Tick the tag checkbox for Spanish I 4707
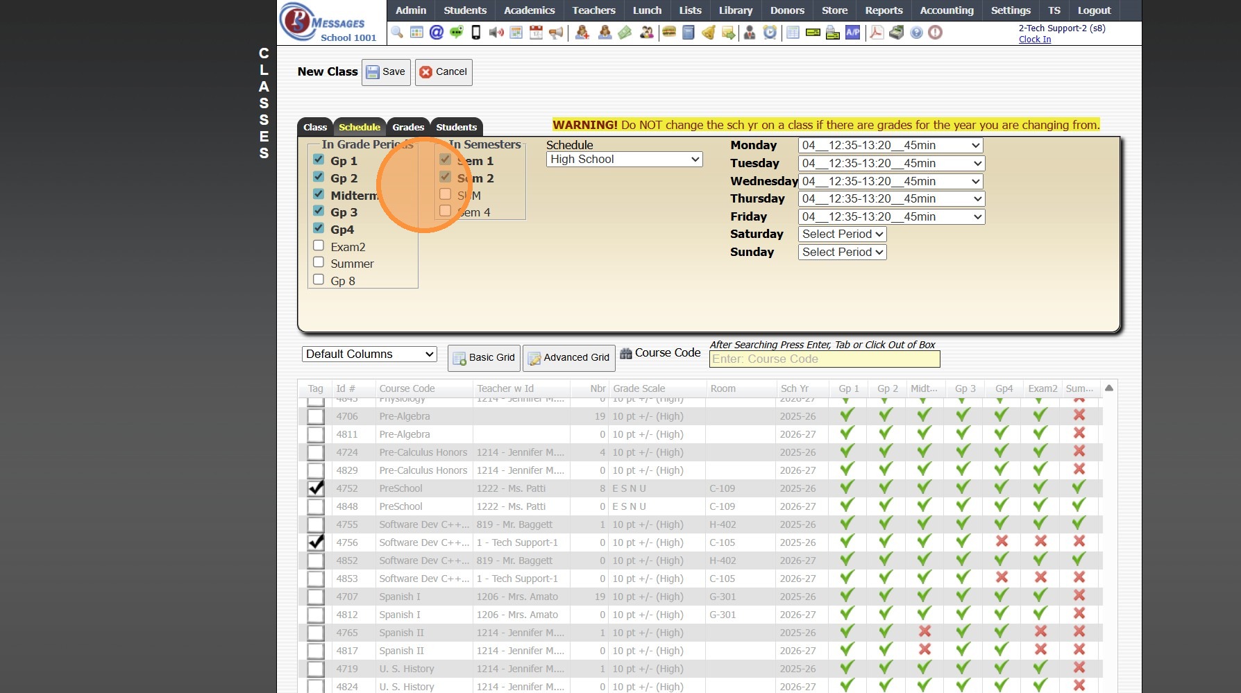Screen dimensions: 1241x693 316,597
